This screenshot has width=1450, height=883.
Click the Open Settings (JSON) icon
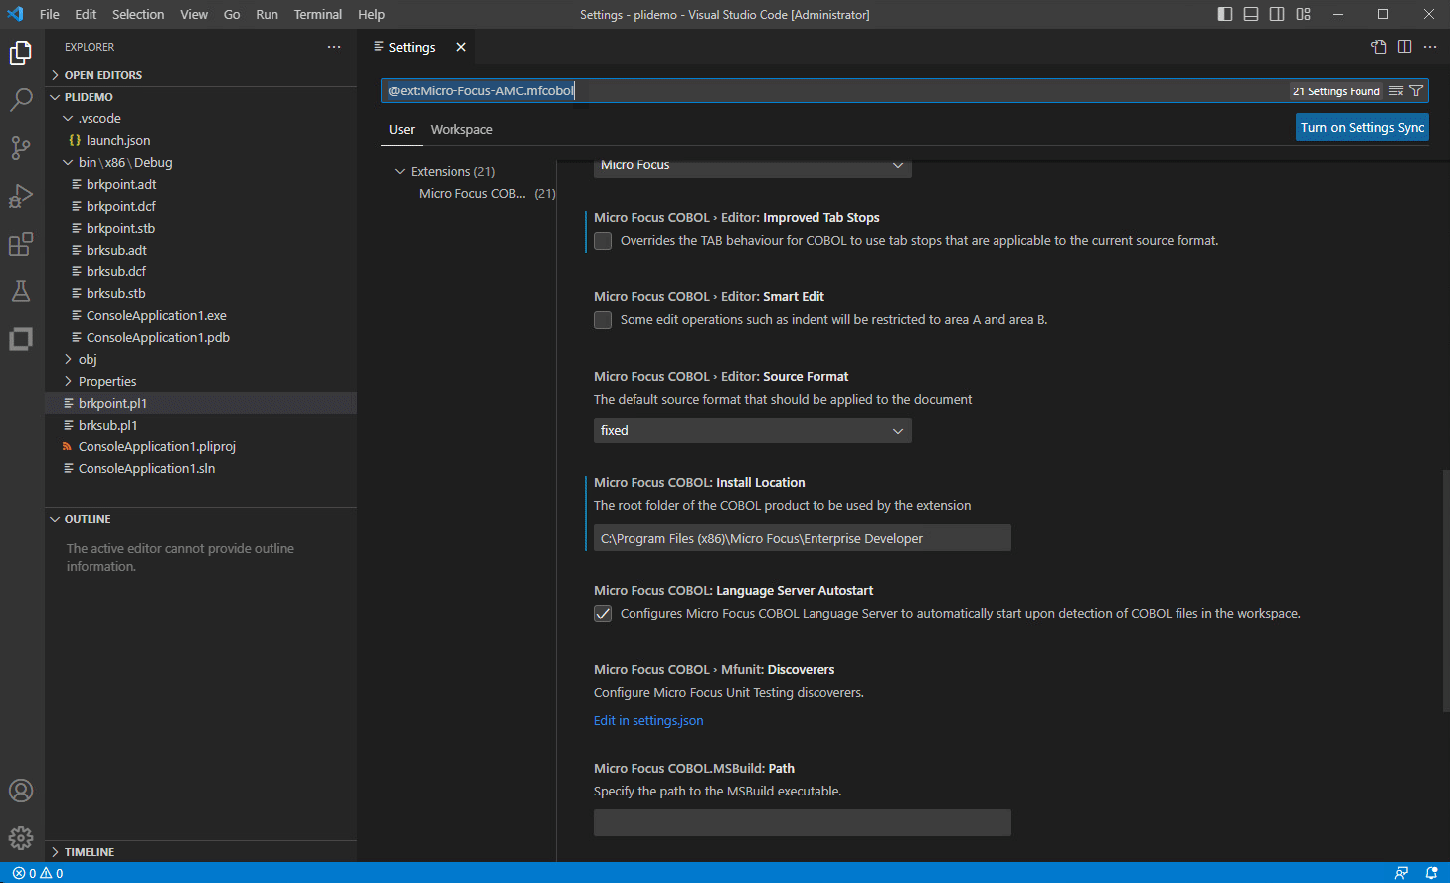[1378, 46]
